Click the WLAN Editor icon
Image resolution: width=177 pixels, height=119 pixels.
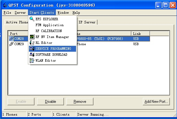[32, 60]
